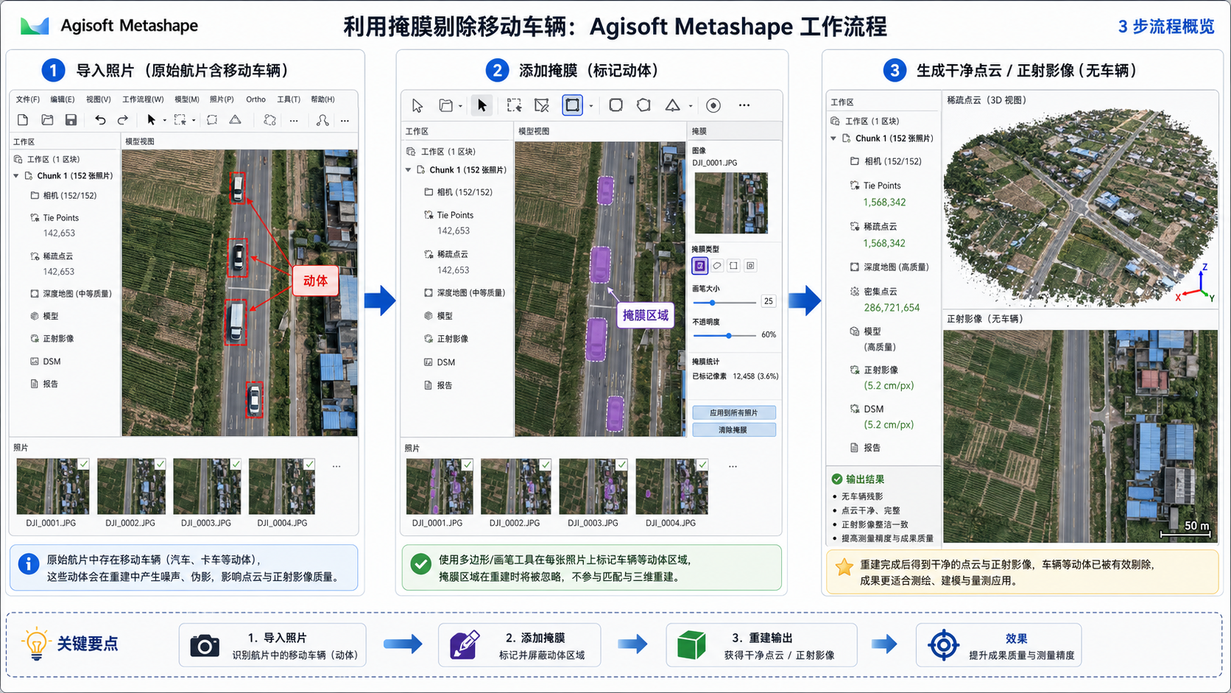Open the dropdown arrow beside step 1 selection tool

pos(194,121)
